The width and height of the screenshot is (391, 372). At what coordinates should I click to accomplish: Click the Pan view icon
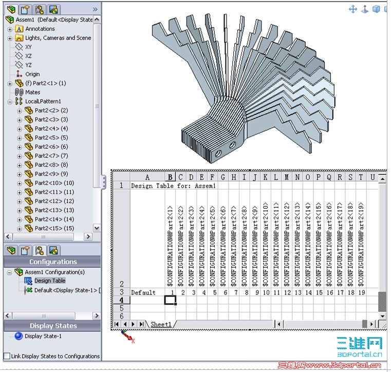click(x=353, y=9)
